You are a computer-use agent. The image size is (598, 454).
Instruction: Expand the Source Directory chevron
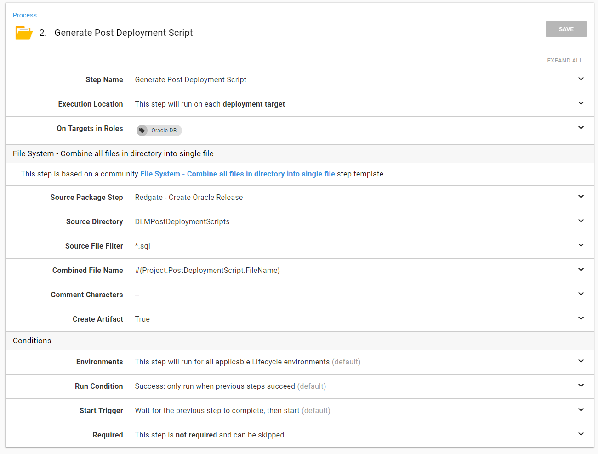coord(581,221)
